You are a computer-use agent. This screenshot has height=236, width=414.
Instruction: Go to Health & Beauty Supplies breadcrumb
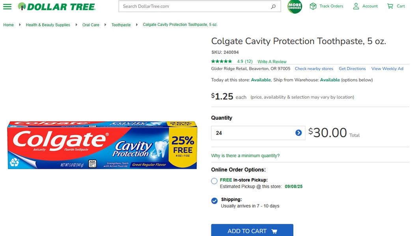tap(48, 25)
